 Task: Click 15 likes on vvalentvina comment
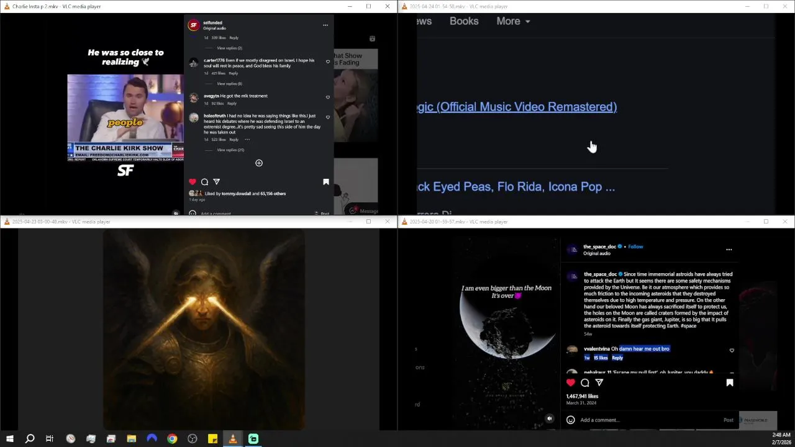[601, 358]
